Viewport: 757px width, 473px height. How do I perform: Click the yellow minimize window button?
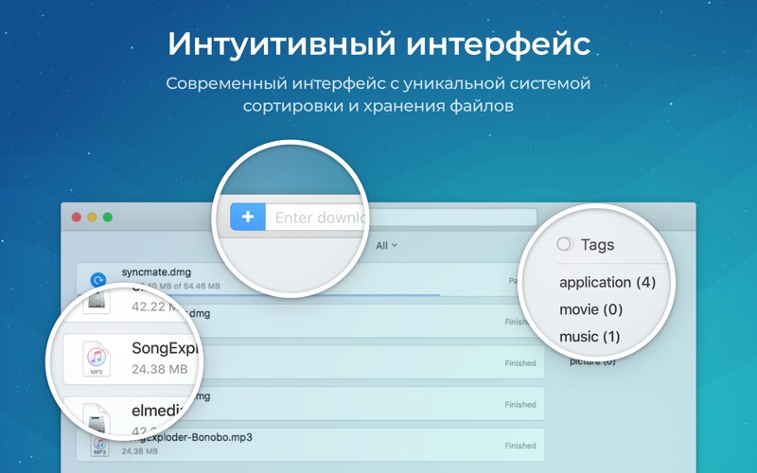coord(92,218)
